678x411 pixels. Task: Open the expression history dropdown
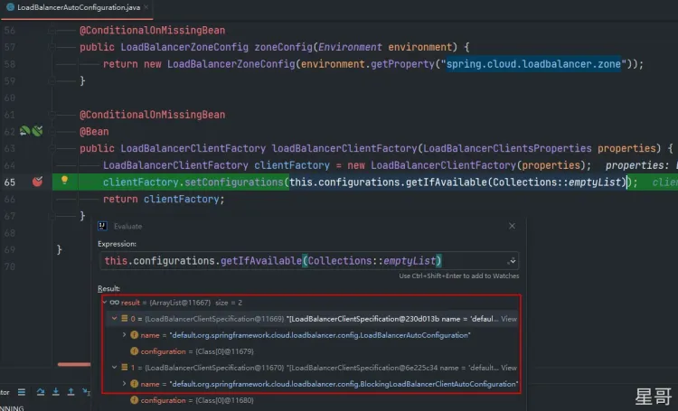pos(513,260)
